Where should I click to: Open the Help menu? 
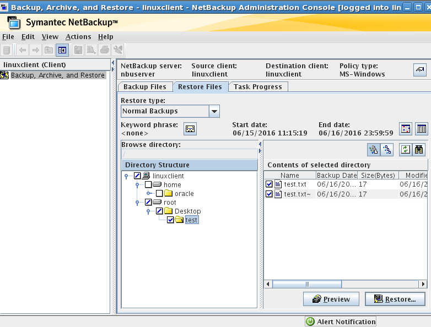pos(106,37)
